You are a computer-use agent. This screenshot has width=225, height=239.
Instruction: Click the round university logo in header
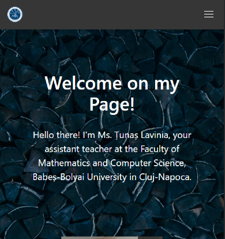pos(15,14)
